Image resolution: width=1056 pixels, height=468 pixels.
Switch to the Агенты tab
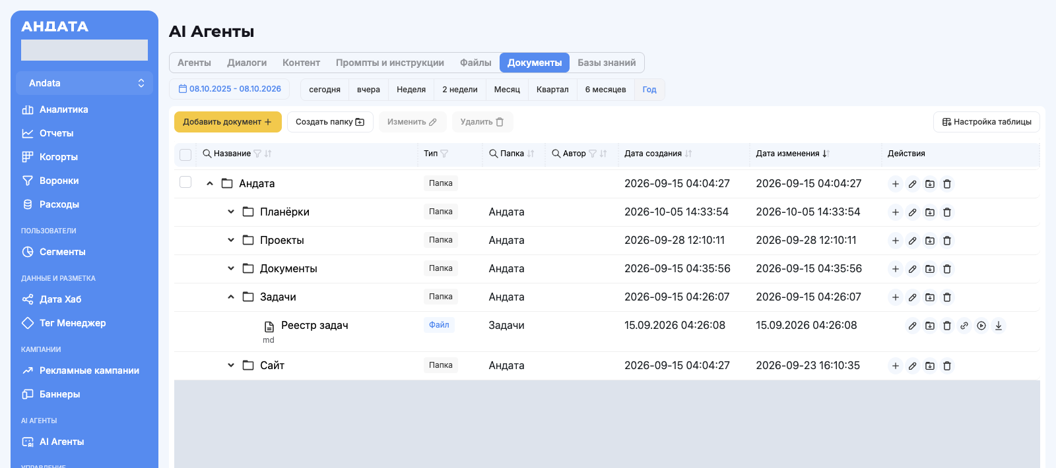[x=194, y=63]
